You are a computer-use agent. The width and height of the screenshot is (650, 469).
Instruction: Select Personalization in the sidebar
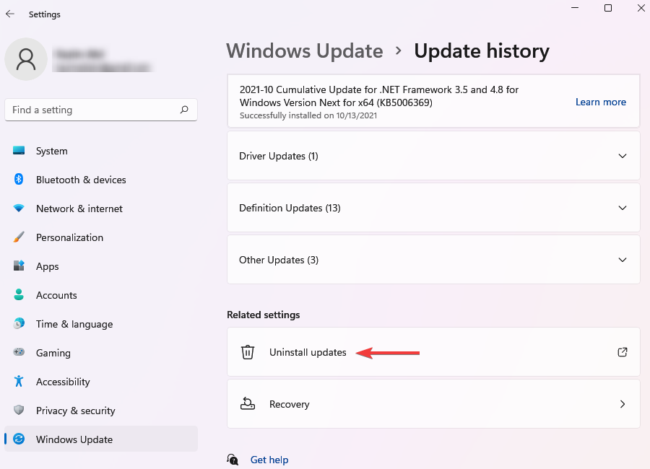(100, 237)
